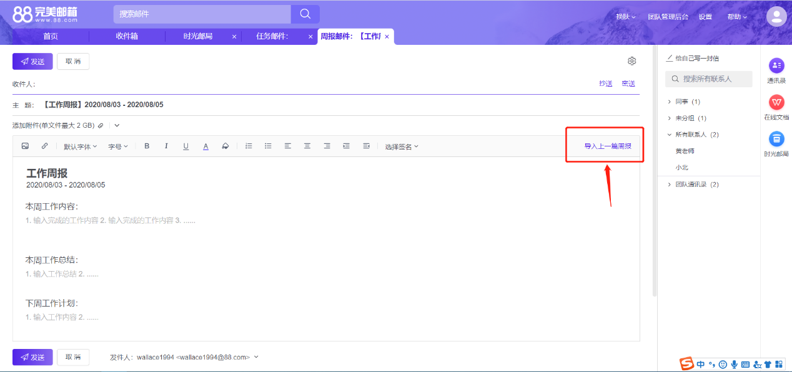Image resolution: width=792 pixels, height=372 pixels.
Task: Click the insert hyperlink icon
Action: click(x=44, y=146)
